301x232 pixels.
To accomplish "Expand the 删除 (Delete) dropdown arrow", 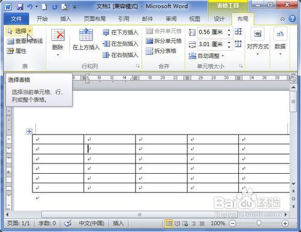I will pyautogui.click(x=58, y=55).
